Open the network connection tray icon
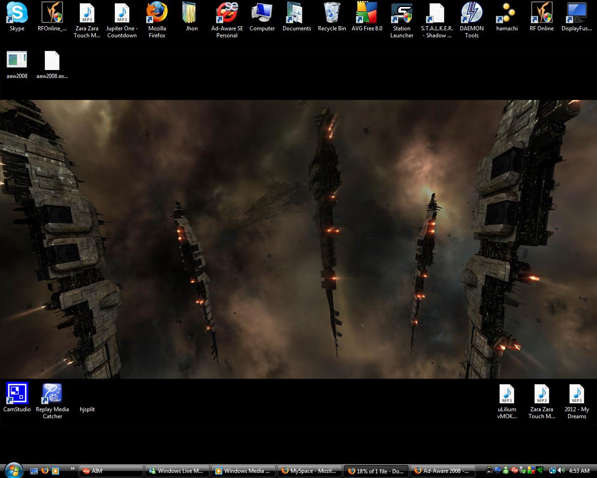Image resolution: width=597 pixels, height=478 pixels. point(553,471)
